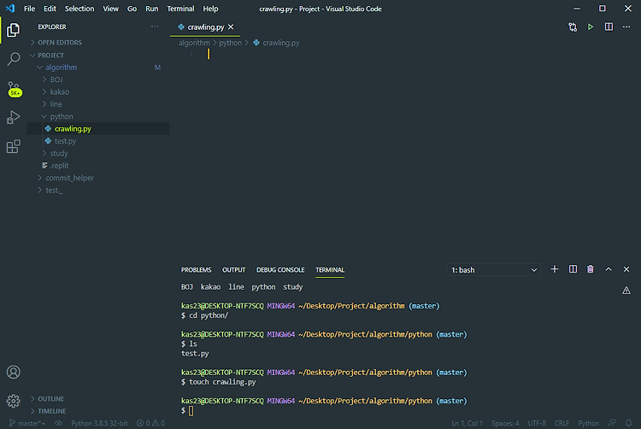Close the terminal panel
Viewport: 641px width, 429px height.
click(626, 269)
